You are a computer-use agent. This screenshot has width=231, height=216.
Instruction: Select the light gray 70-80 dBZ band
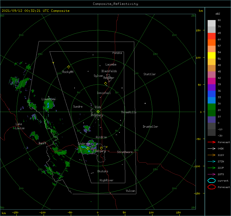[211, 23]
